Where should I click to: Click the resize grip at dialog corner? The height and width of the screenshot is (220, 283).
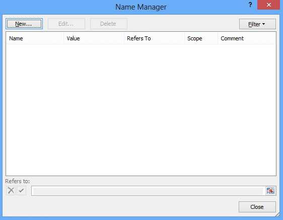click(277, 214)
